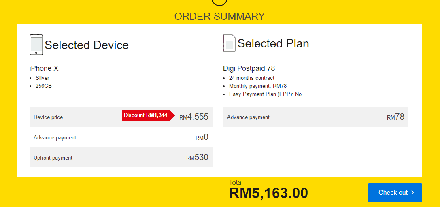The height and width of the screenshot is (207, 440).
Task: Click the chevron arrow on Check out
Action: 412,192
